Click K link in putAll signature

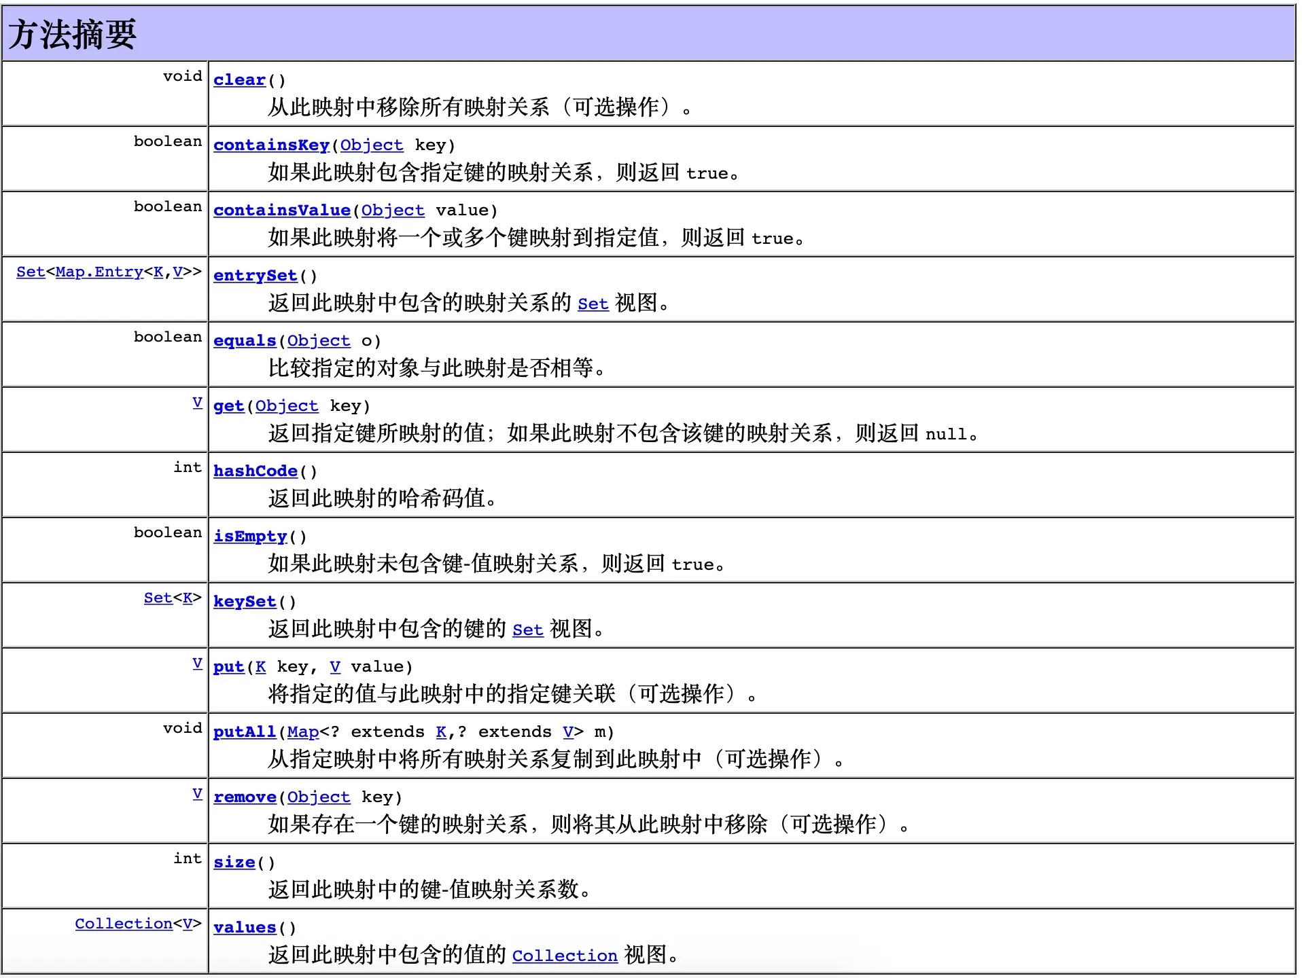click(441, 732)
